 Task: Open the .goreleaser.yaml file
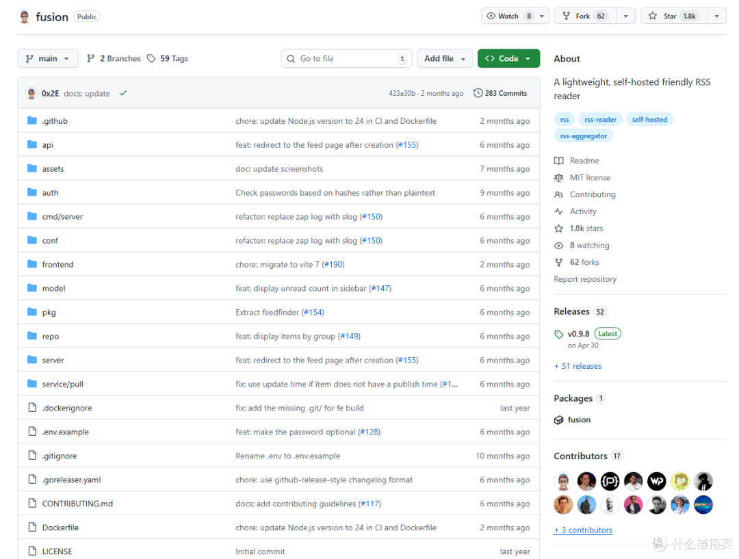pyautogui.click(x=71, y=480)
